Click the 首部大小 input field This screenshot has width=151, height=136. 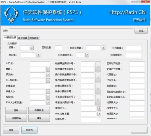point(88,108)
